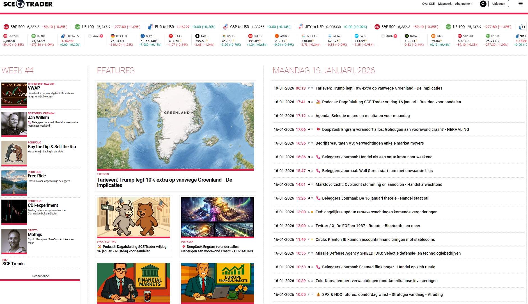Click the 'MAANDAG 19 JANUARI, 2026' heading
This screenshot has width=528, height=304.
tap(324, 70)
